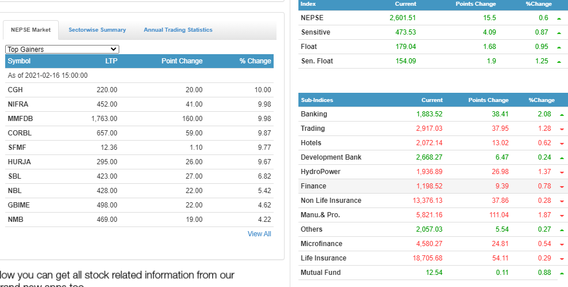Select the MMFDB symbol
Screen dimensions: 568x287
[x=20, y=119]
